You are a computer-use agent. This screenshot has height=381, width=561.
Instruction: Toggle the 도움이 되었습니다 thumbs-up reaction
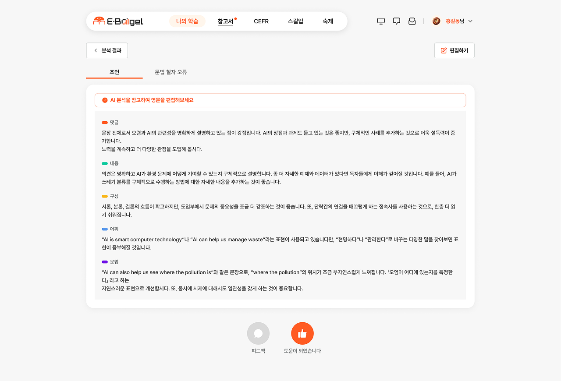click(x=302, y=333)
